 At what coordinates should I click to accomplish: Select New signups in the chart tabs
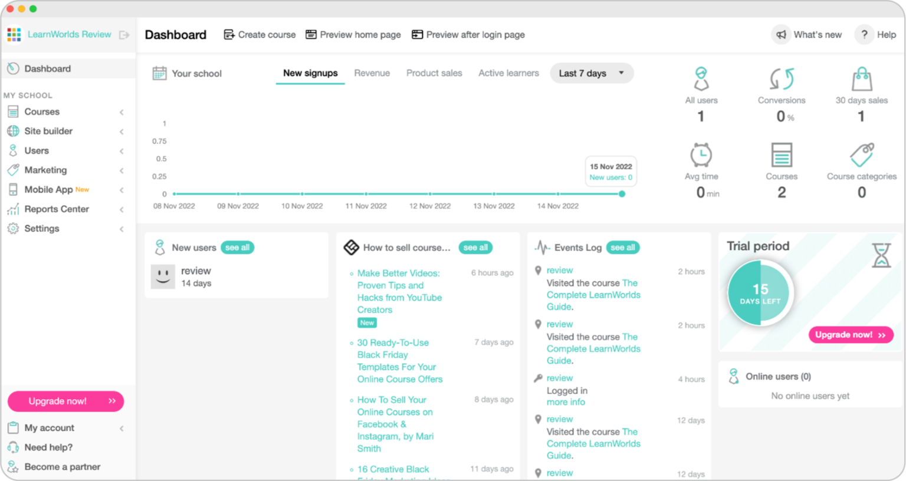[x=310, y=73]
